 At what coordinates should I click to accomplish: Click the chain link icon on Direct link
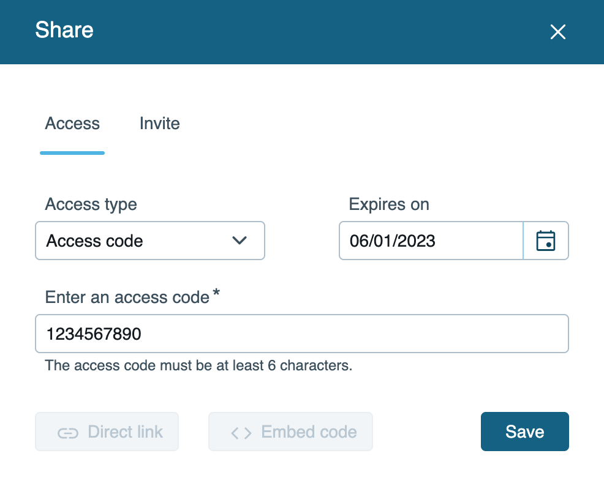point(68,433)
